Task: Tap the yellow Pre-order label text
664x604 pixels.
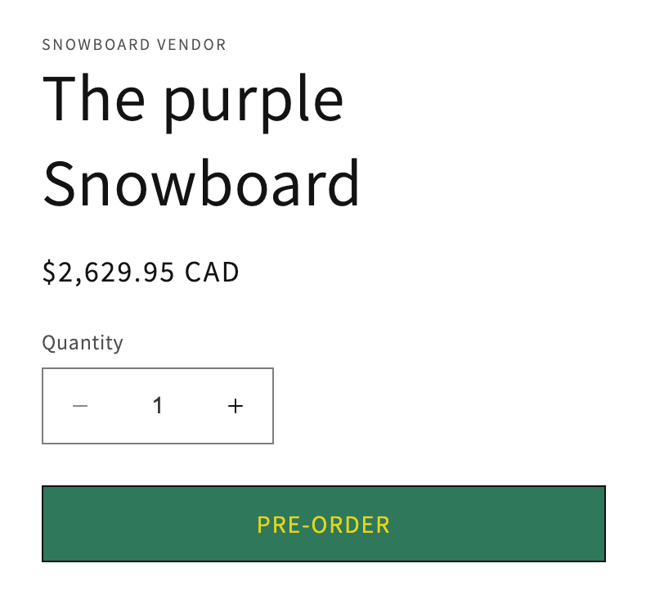Action: (x=324, y=525)
